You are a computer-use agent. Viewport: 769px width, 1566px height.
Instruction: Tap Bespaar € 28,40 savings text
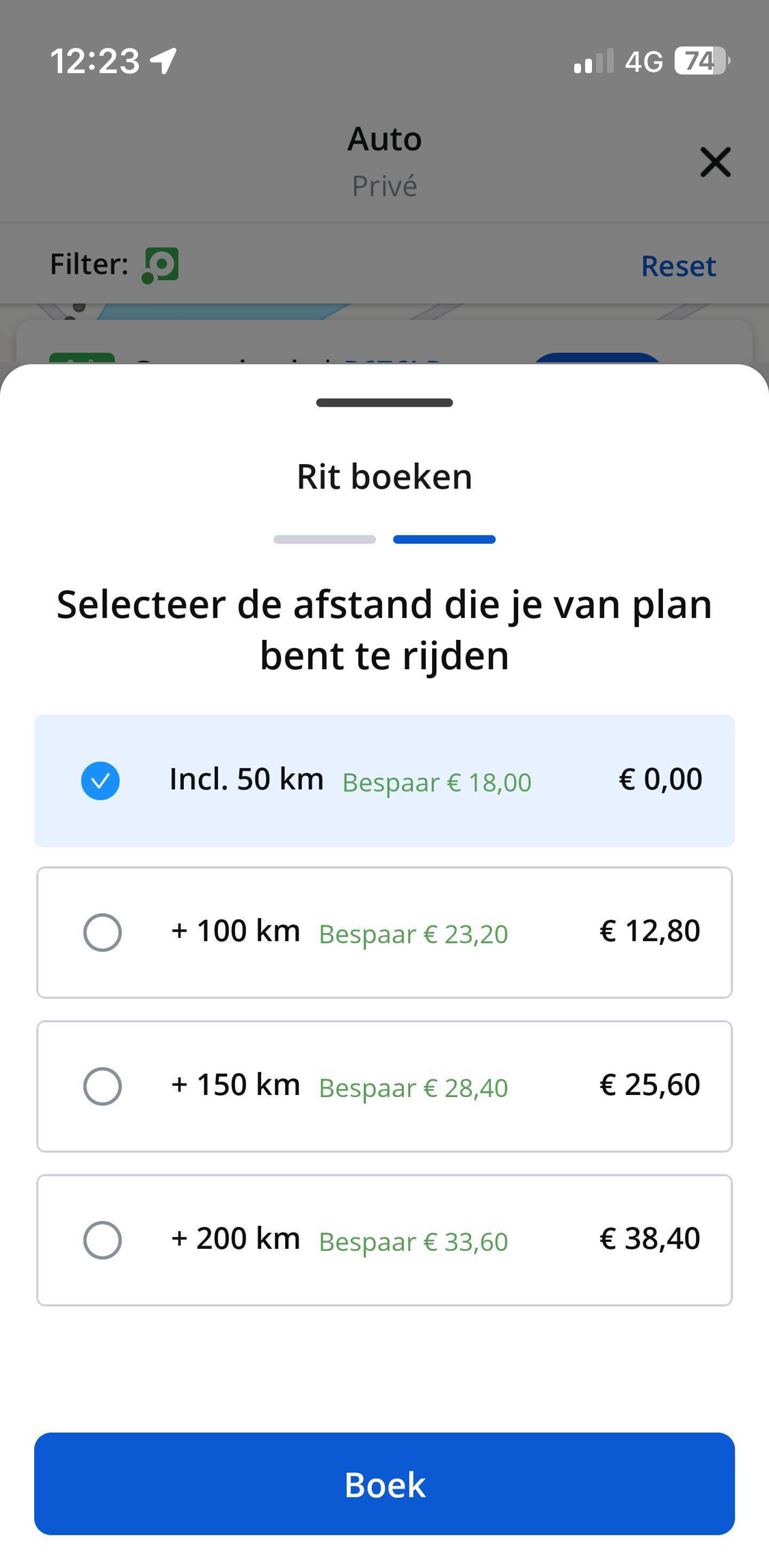click(x=414, y=1088)
